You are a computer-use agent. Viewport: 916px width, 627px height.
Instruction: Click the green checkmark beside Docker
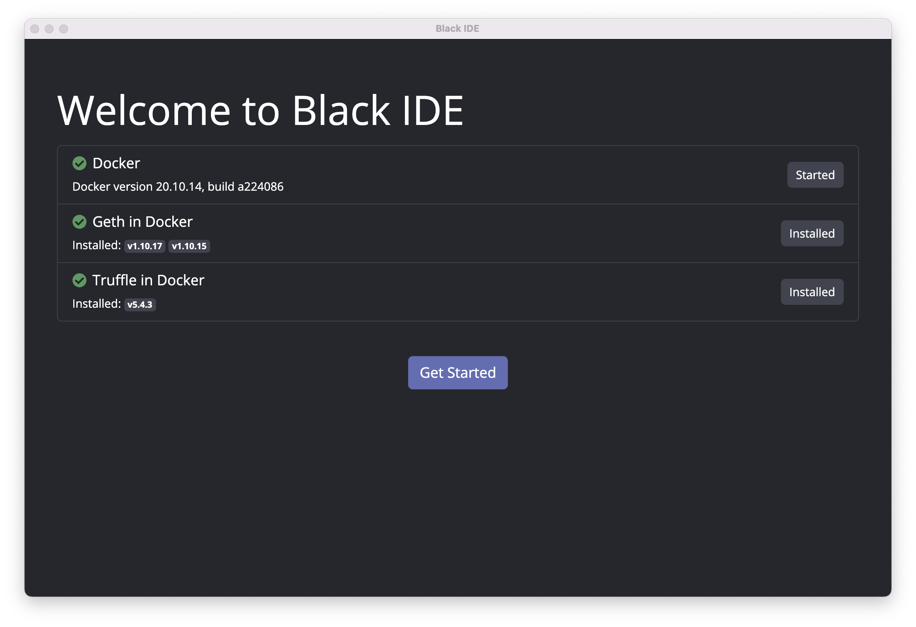pos(79,163)
